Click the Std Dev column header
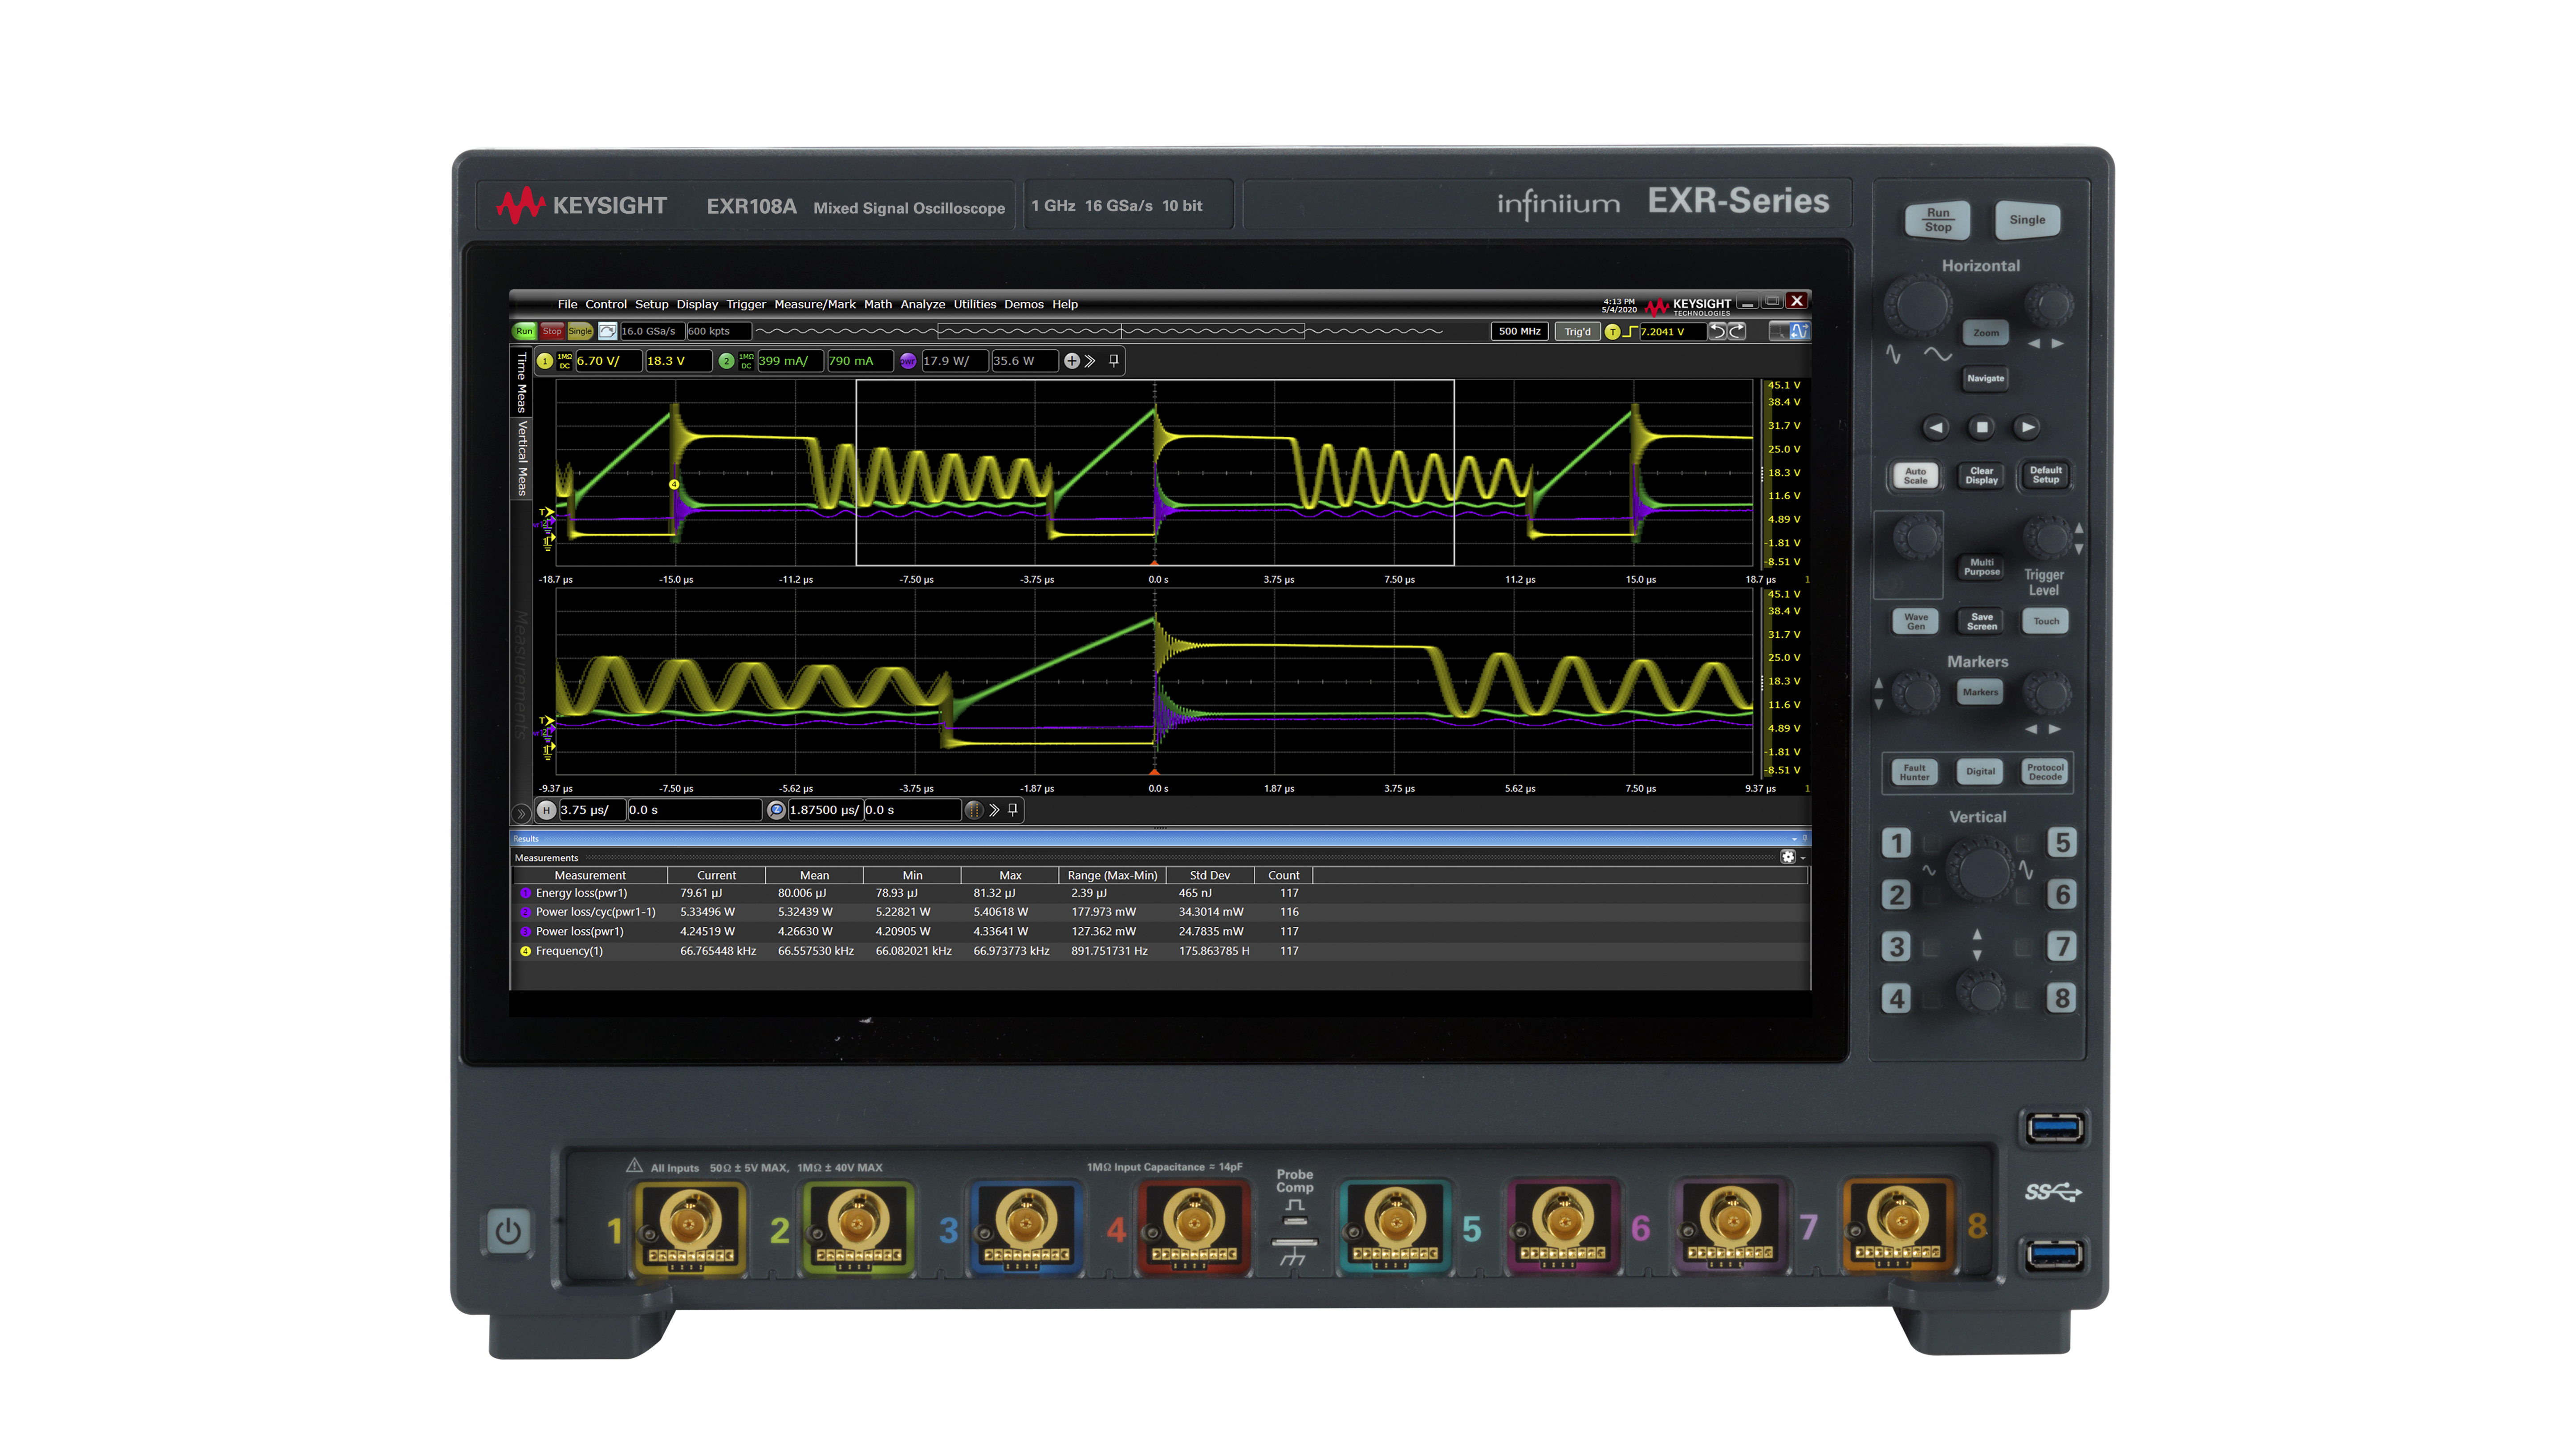This screenshot has width=2576, height=1449. [x=1209, y=875]
